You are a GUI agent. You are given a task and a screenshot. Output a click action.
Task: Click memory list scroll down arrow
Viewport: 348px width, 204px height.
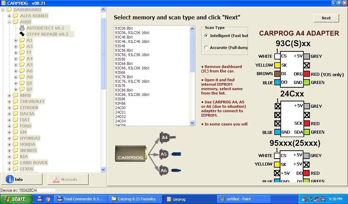pos(192,123)
